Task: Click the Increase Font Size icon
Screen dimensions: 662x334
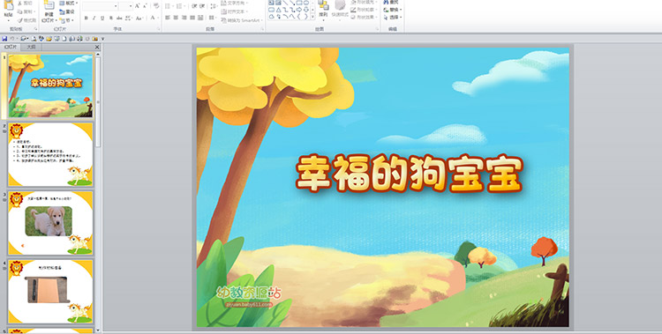Action: [137, 6]
